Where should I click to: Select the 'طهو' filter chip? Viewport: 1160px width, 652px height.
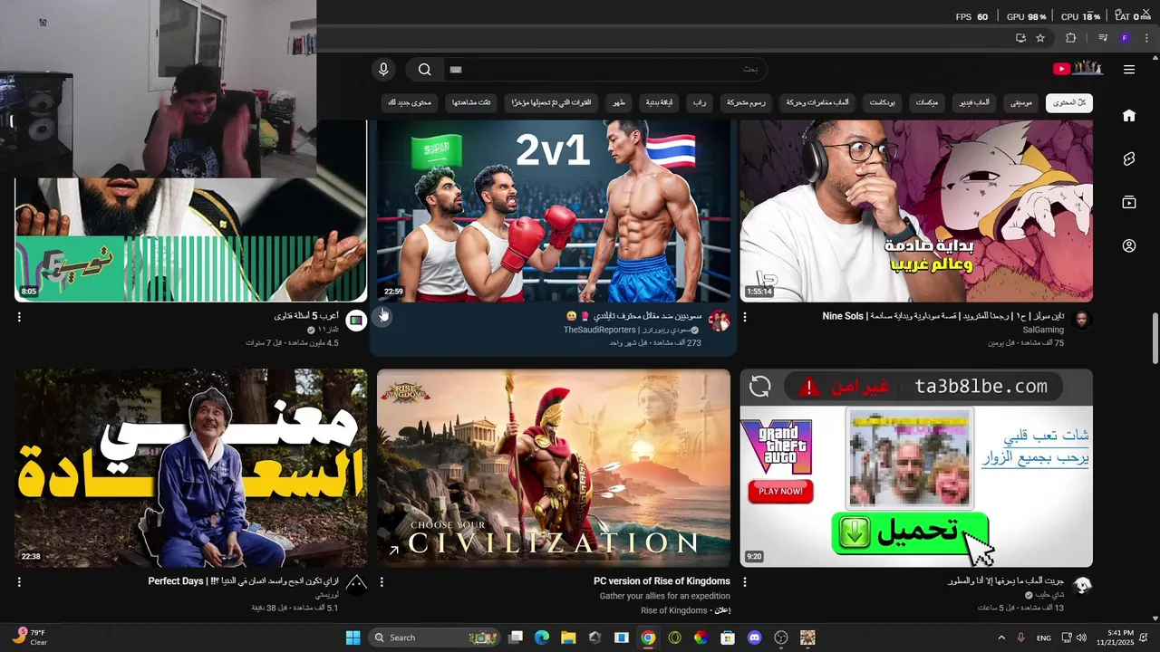619,103
